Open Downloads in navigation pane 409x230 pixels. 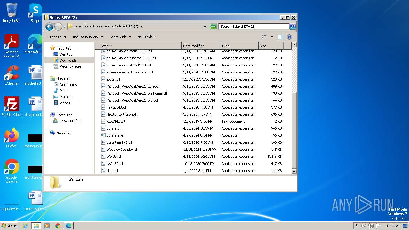[x=68, y=60]
